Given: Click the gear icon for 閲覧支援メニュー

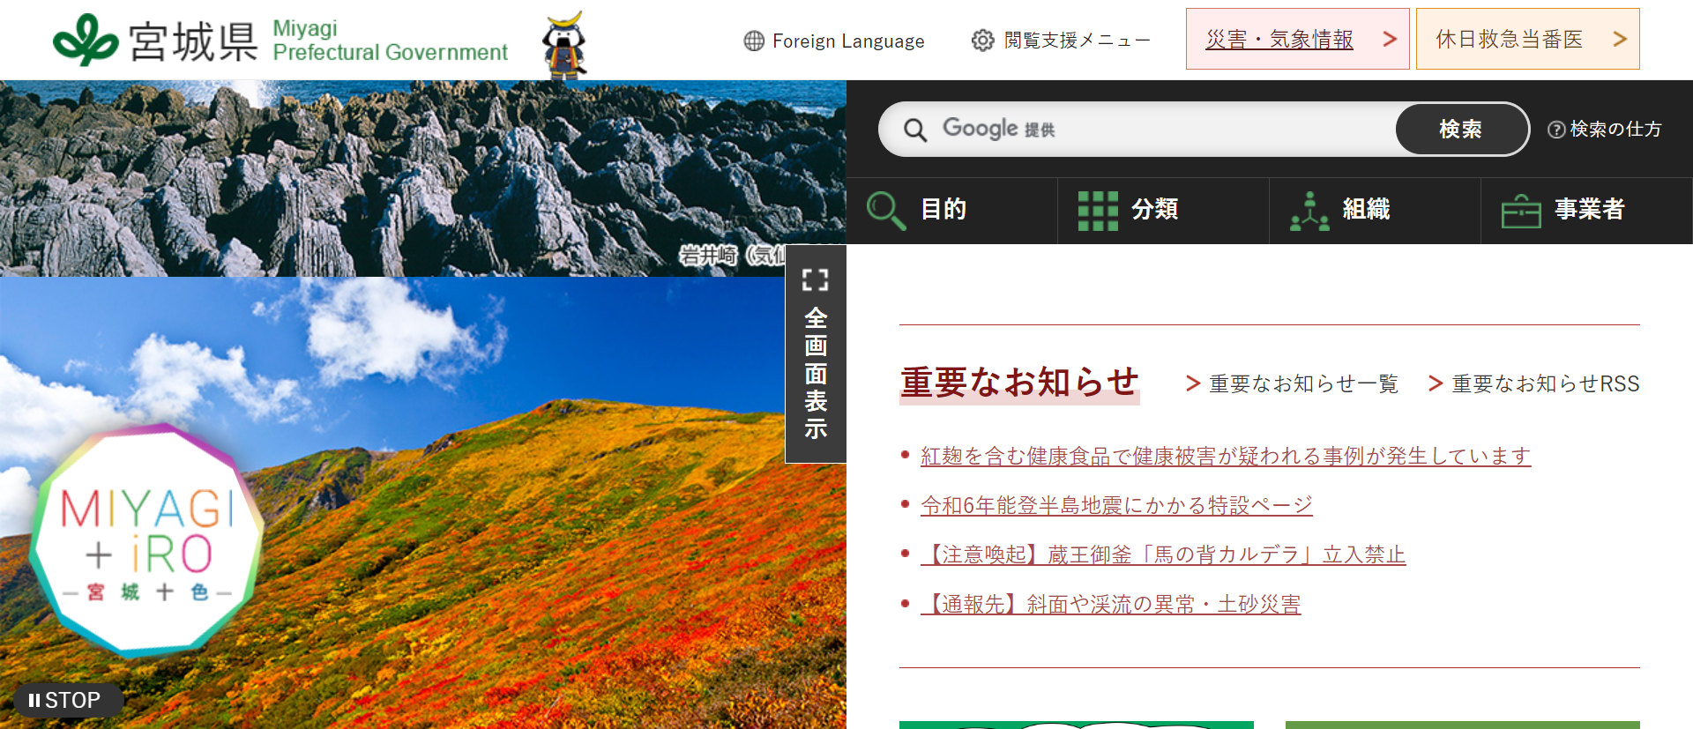Looking at the screenshot, I should point(982,41).
